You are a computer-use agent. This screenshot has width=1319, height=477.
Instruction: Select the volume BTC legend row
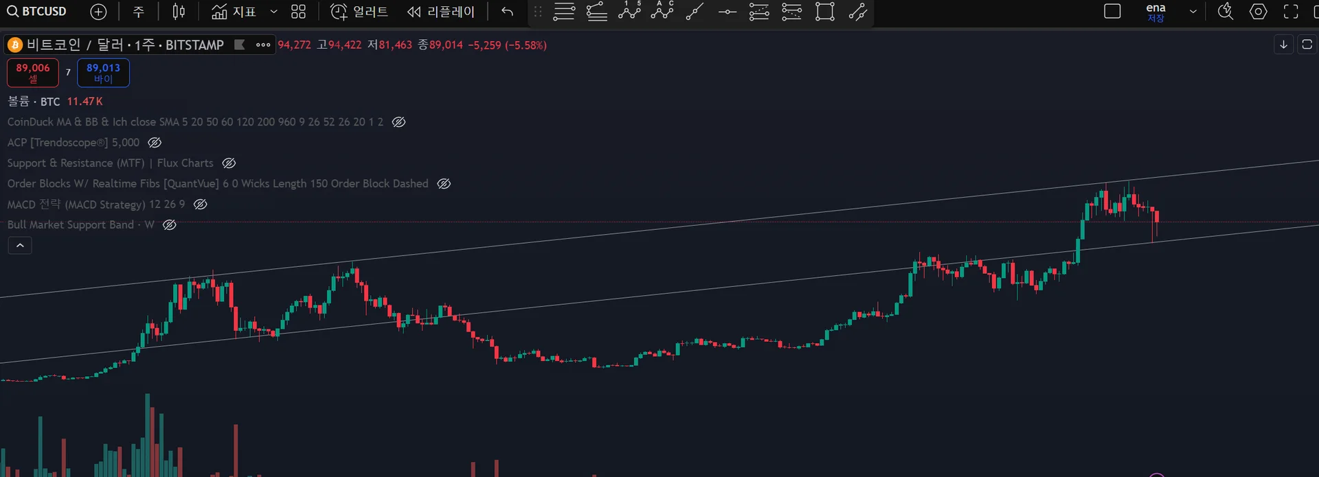point(55,102)
